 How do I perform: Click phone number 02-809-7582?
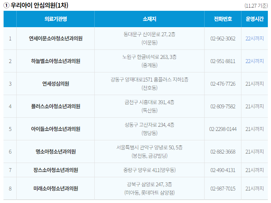click(x=223, y=106)
